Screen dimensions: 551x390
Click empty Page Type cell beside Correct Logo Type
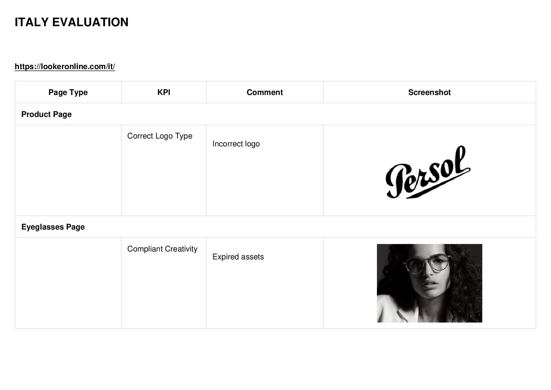pyautogui.click(x=68, y=170)
